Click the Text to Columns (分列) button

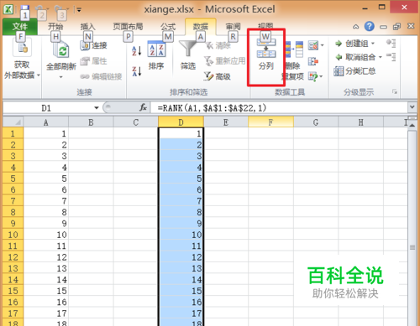[x=266, y=54]
